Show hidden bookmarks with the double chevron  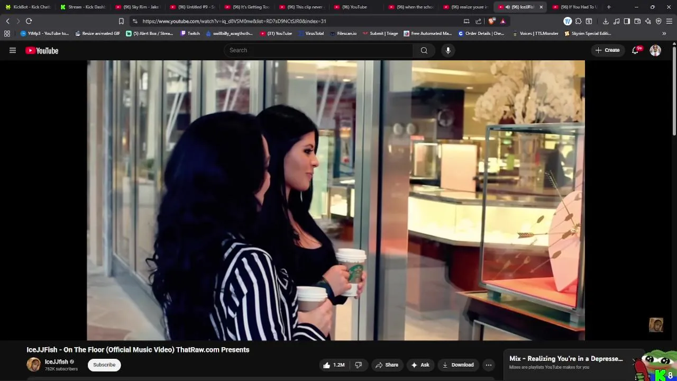(664, 33)
